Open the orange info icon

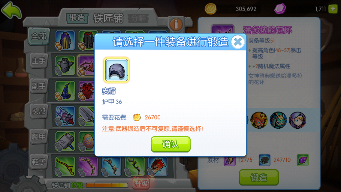click(176, 24)
